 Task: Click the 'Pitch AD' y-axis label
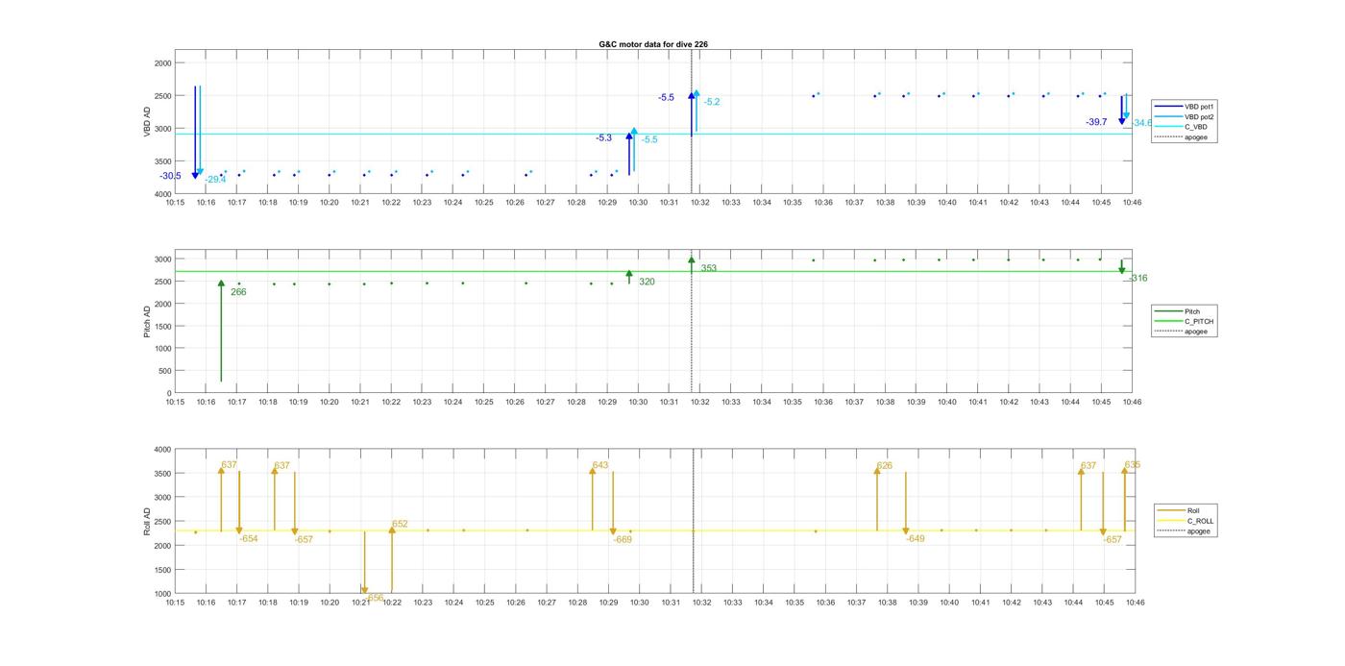(147, 322)
